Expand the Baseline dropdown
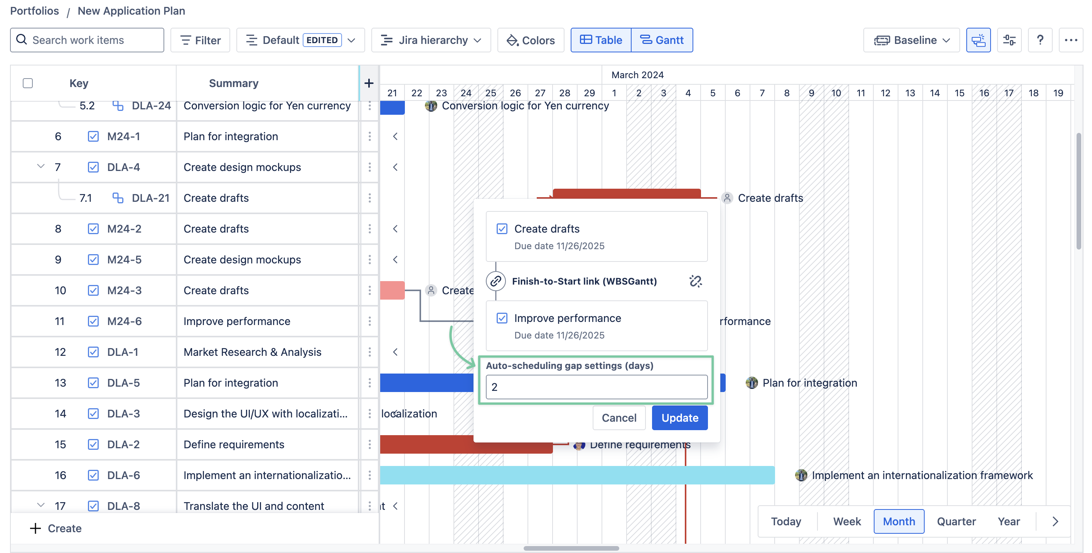The height and width of the screenshot is (553, 1092). (x=912, y=40)
